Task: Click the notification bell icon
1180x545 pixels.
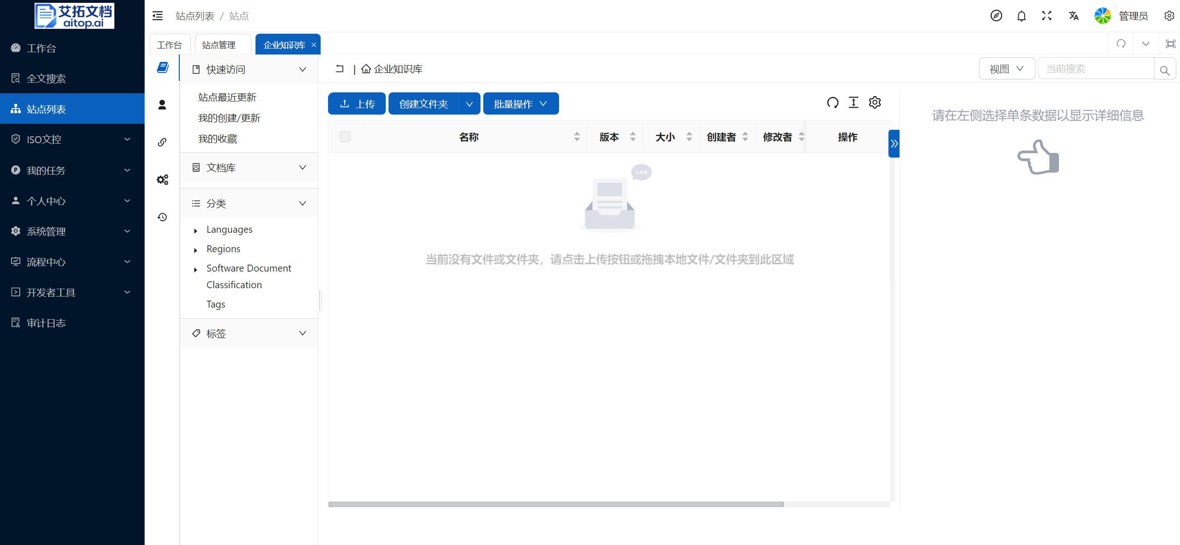Action: click(1021, 16)
